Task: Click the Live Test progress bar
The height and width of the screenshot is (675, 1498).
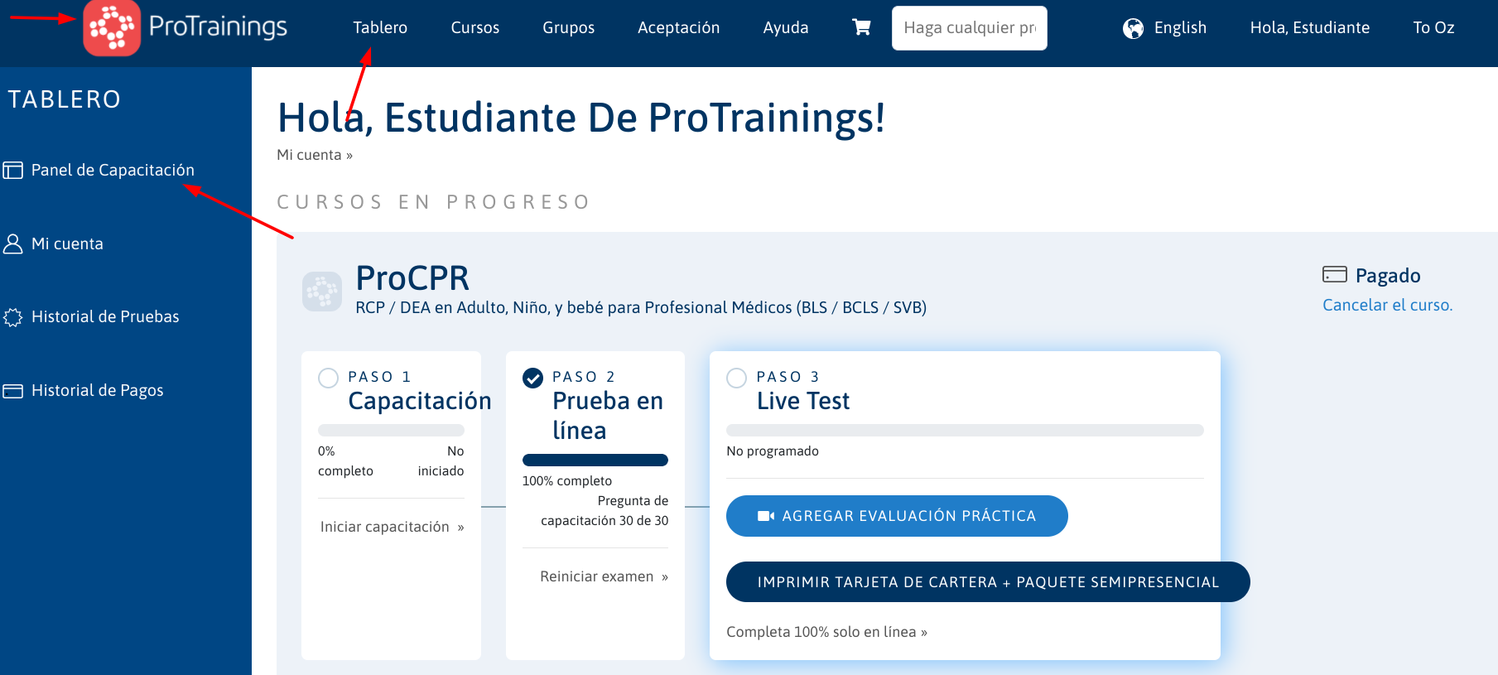Action: click(965, 430)
